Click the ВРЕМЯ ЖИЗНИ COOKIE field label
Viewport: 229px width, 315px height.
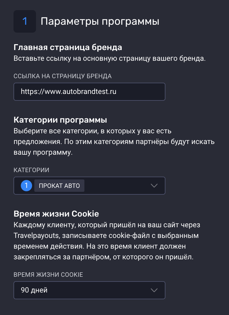click(48, 274)
